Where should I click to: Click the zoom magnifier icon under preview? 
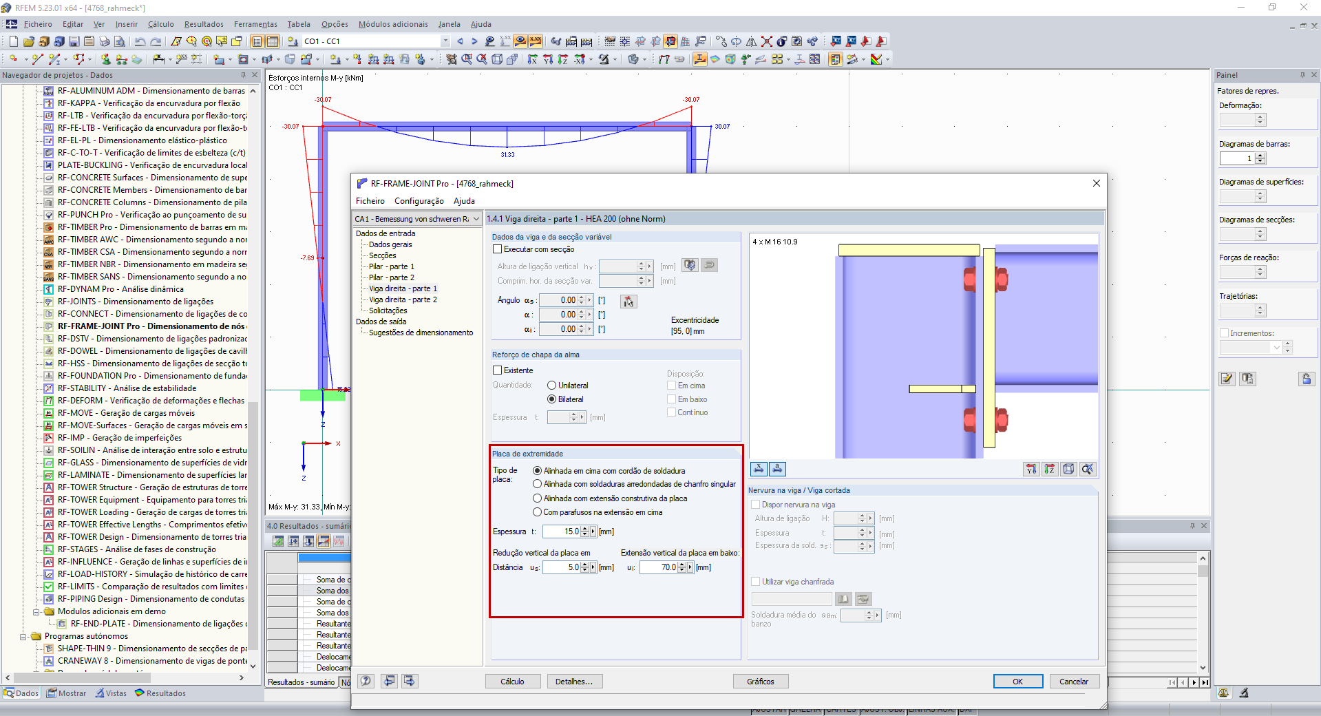[x=1087, y=469]
